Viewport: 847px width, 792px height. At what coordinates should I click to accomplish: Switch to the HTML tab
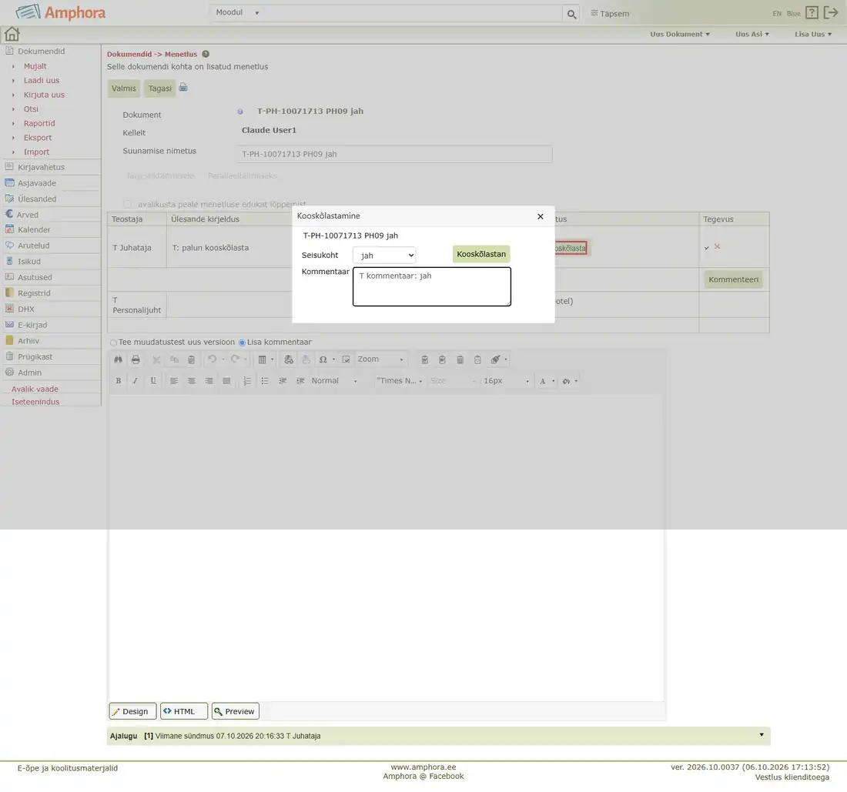[x=184, y=711]
